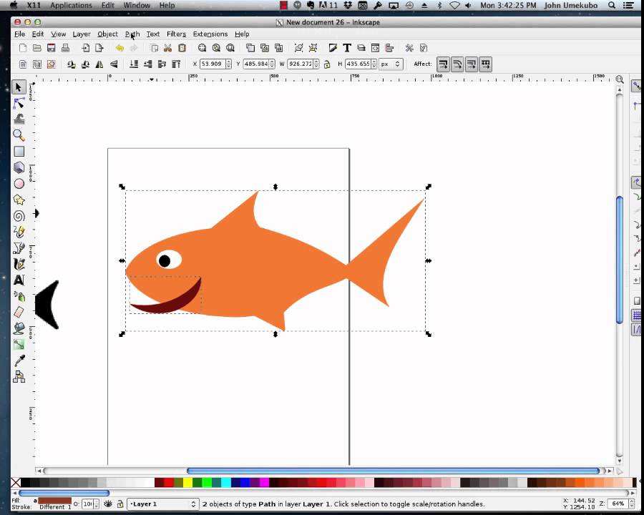The image size is (644, 515).
Task: Click the X position input field
Action: click(x=213, y=64)
